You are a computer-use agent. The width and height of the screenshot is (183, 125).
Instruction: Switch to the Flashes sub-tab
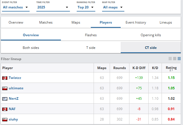tap(91, 35)
